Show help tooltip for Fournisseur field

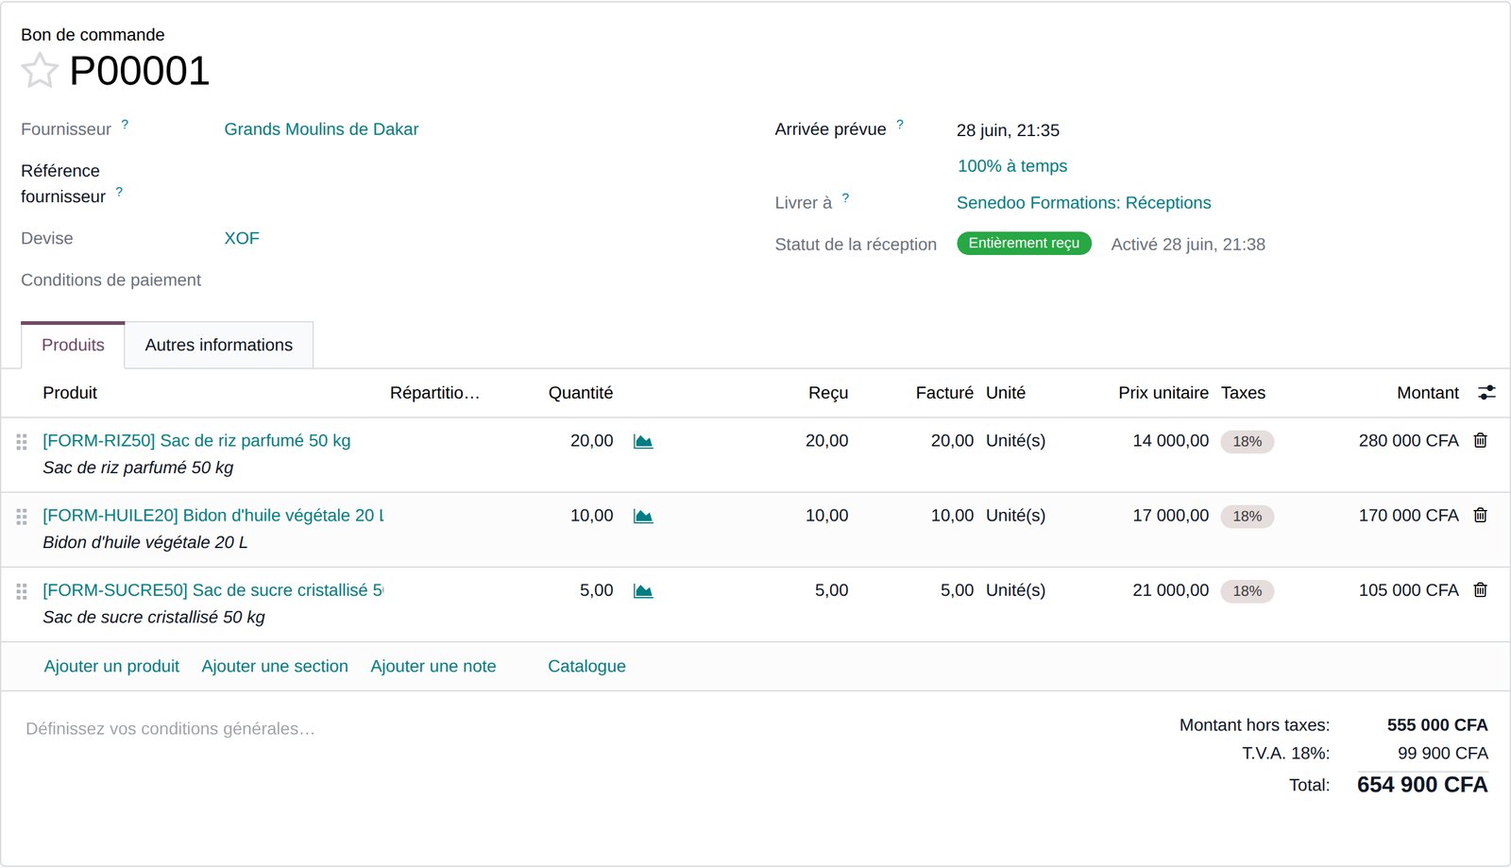point(125,125)
